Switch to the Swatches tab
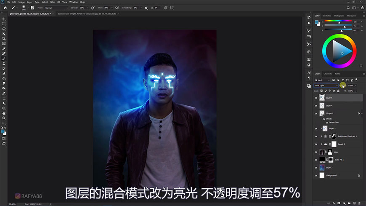366x206 pixels. click(327, 16)
